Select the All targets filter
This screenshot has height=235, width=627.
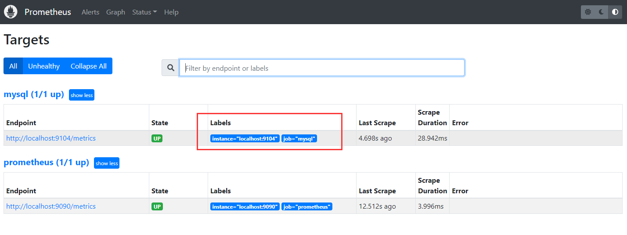tap(13, 66)
